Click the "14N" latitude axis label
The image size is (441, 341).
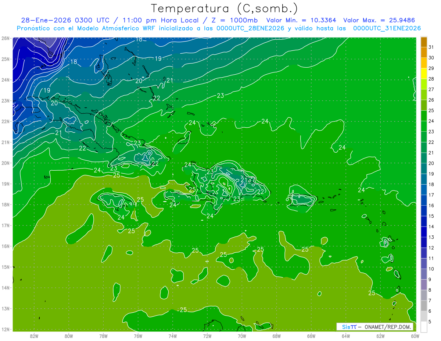(5, 288)
